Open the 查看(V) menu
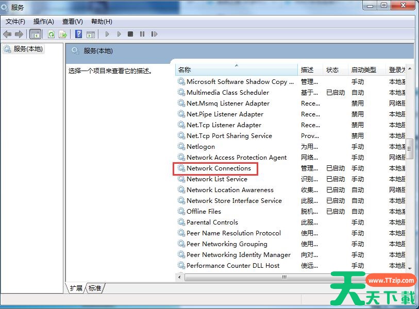 [73, 22]
